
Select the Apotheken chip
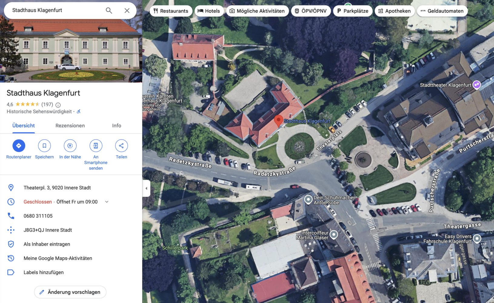tap(395, 11)
